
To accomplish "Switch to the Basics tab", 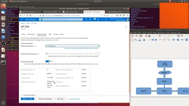I will [x=23, y=34].
